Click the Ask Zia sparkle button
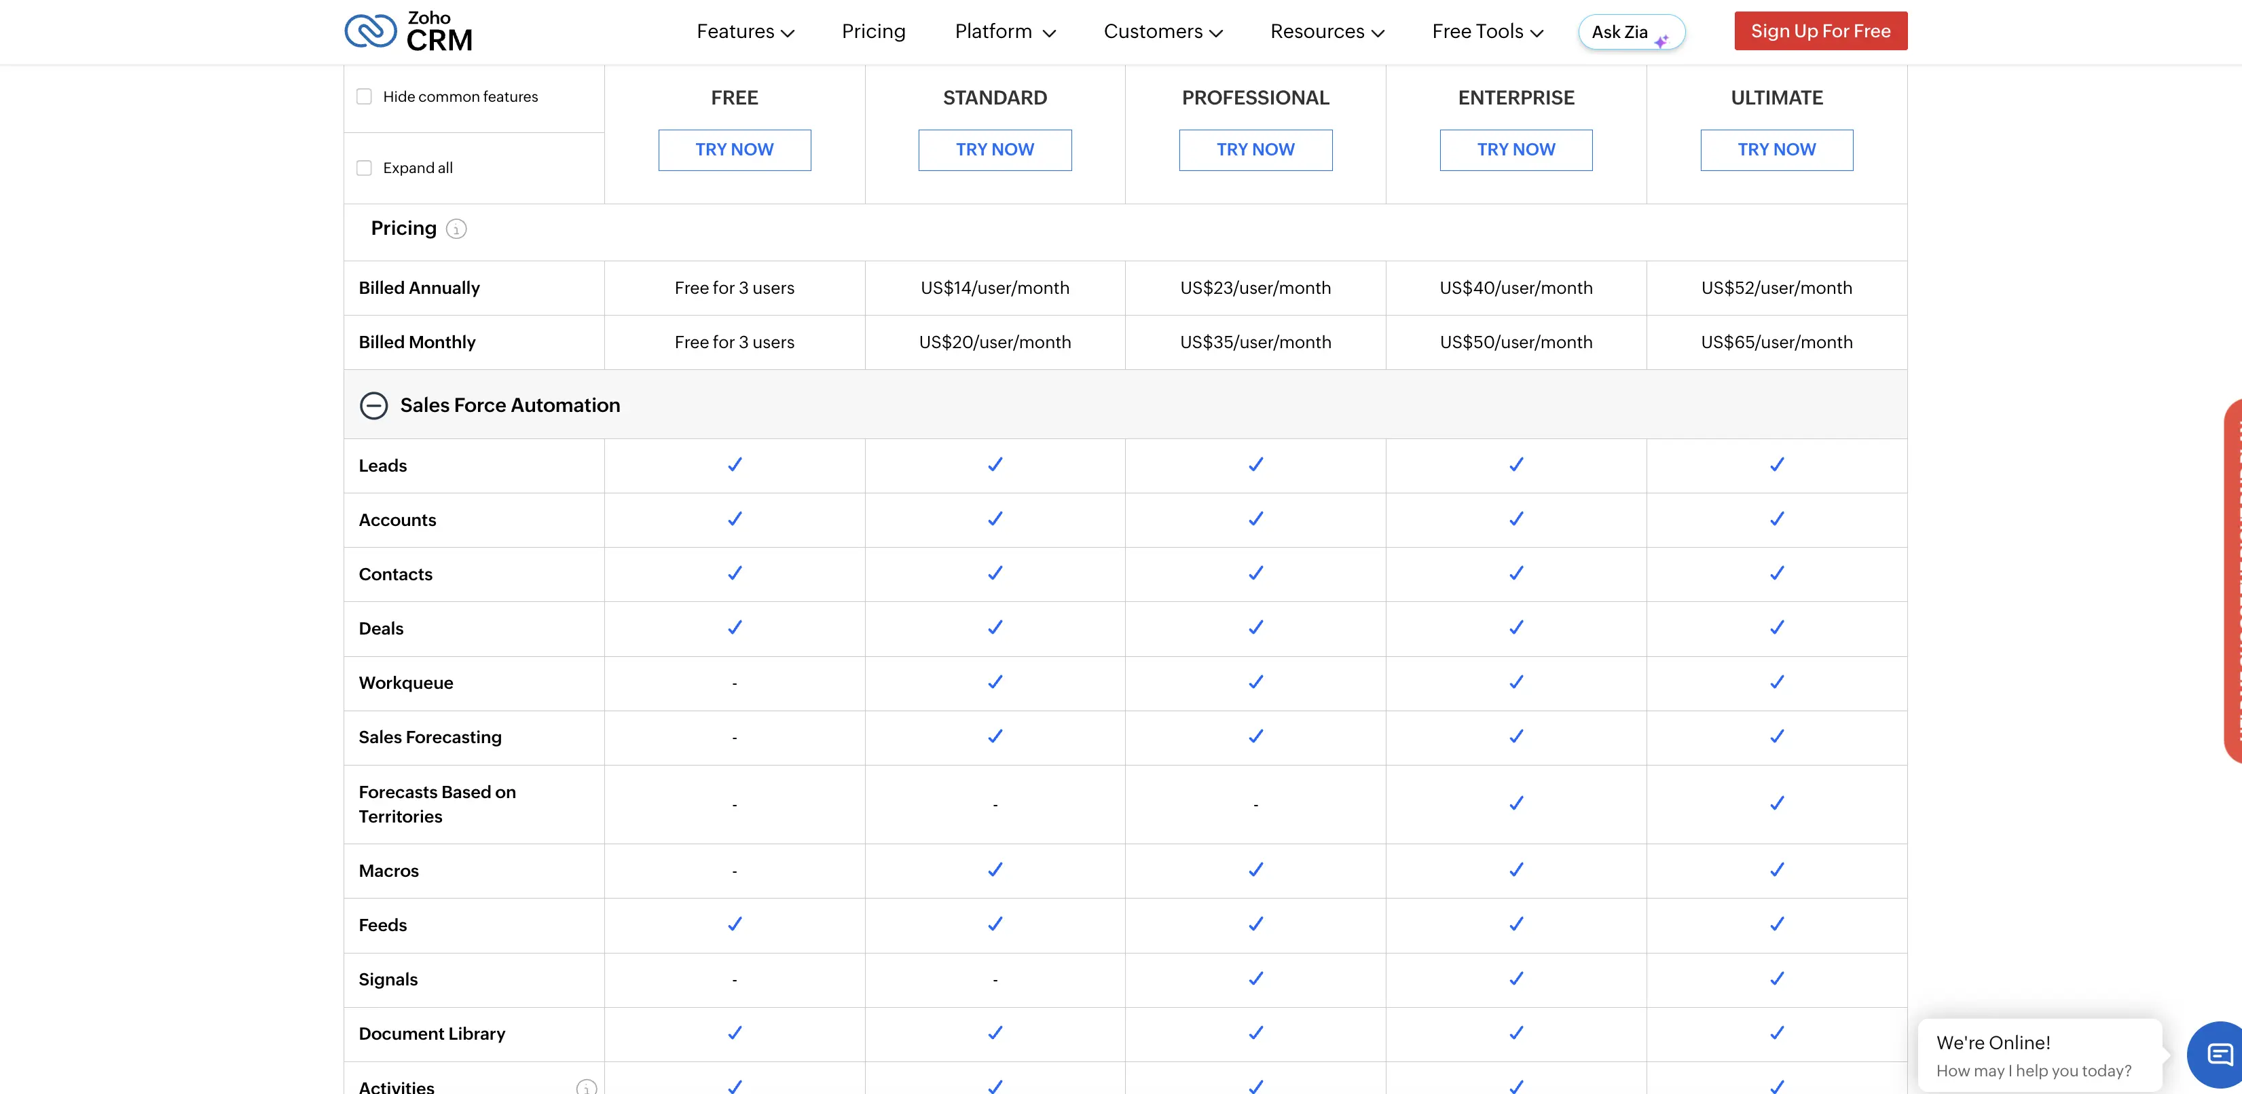Viewport: 2242px width, 1094px height. pos(1631,32)
